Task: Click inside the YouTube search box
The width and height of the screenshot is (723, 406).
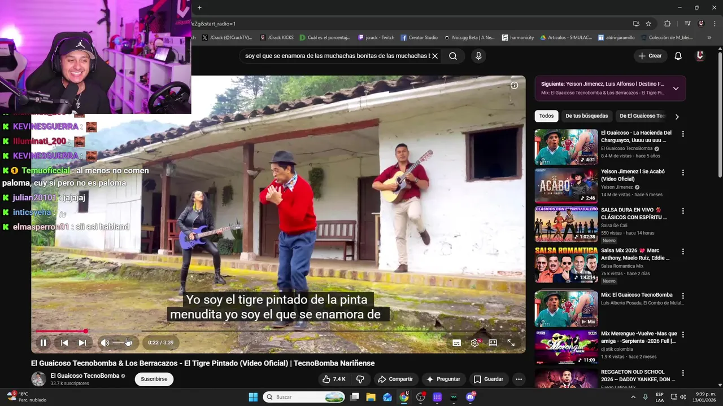Action: [337, 56]
